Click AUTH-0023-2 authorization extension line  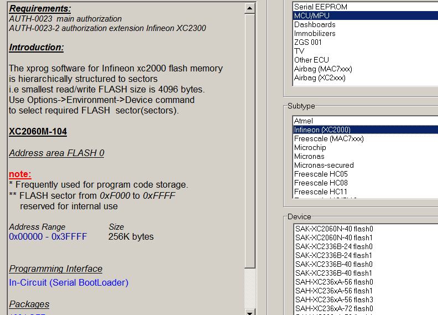pyautogui.click(x=107, y=28)
